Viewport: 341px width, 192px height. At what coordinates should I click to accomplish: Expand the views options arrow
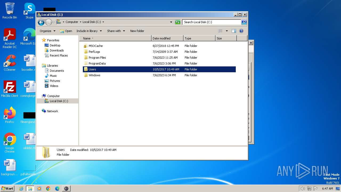tap(227, 31)
